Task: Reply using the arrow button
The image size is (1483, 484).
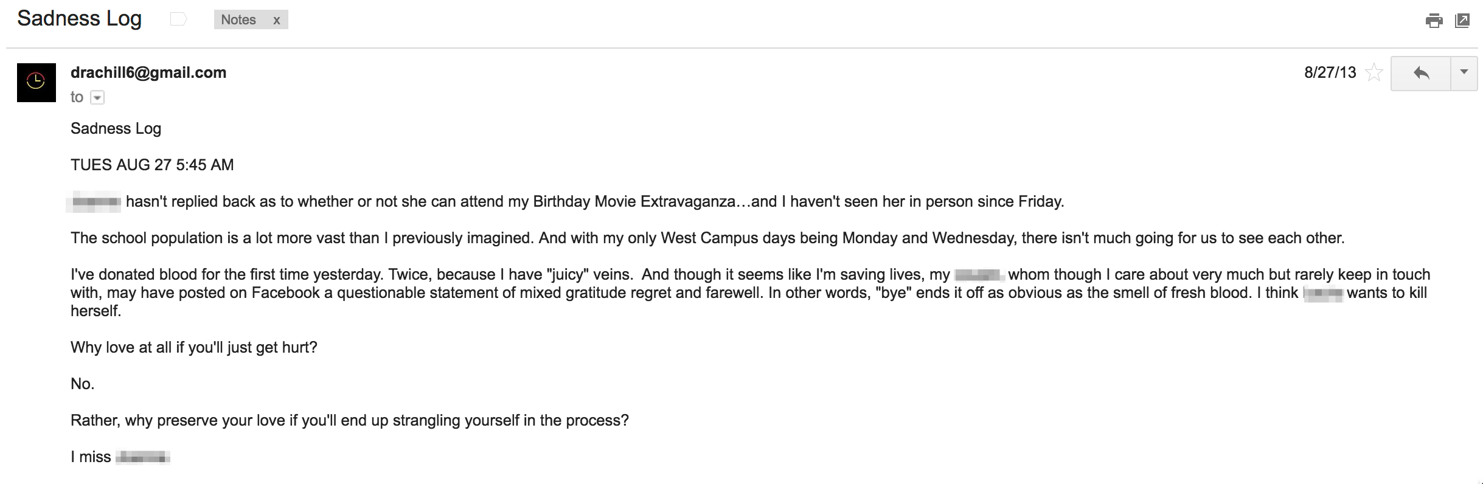Action: coord(1421,74)
